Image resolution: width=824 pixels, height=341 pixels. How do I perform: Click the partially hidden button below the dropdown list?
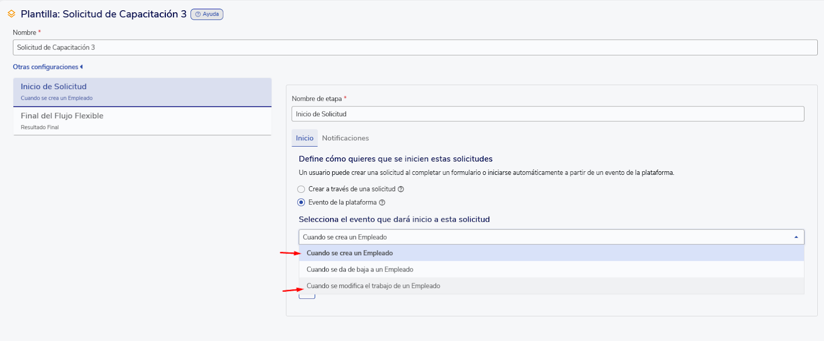click(307, 296)
